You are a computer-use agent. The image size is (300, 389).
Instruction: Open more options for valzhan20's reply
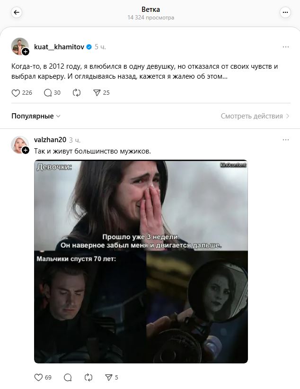click(286, 140)
